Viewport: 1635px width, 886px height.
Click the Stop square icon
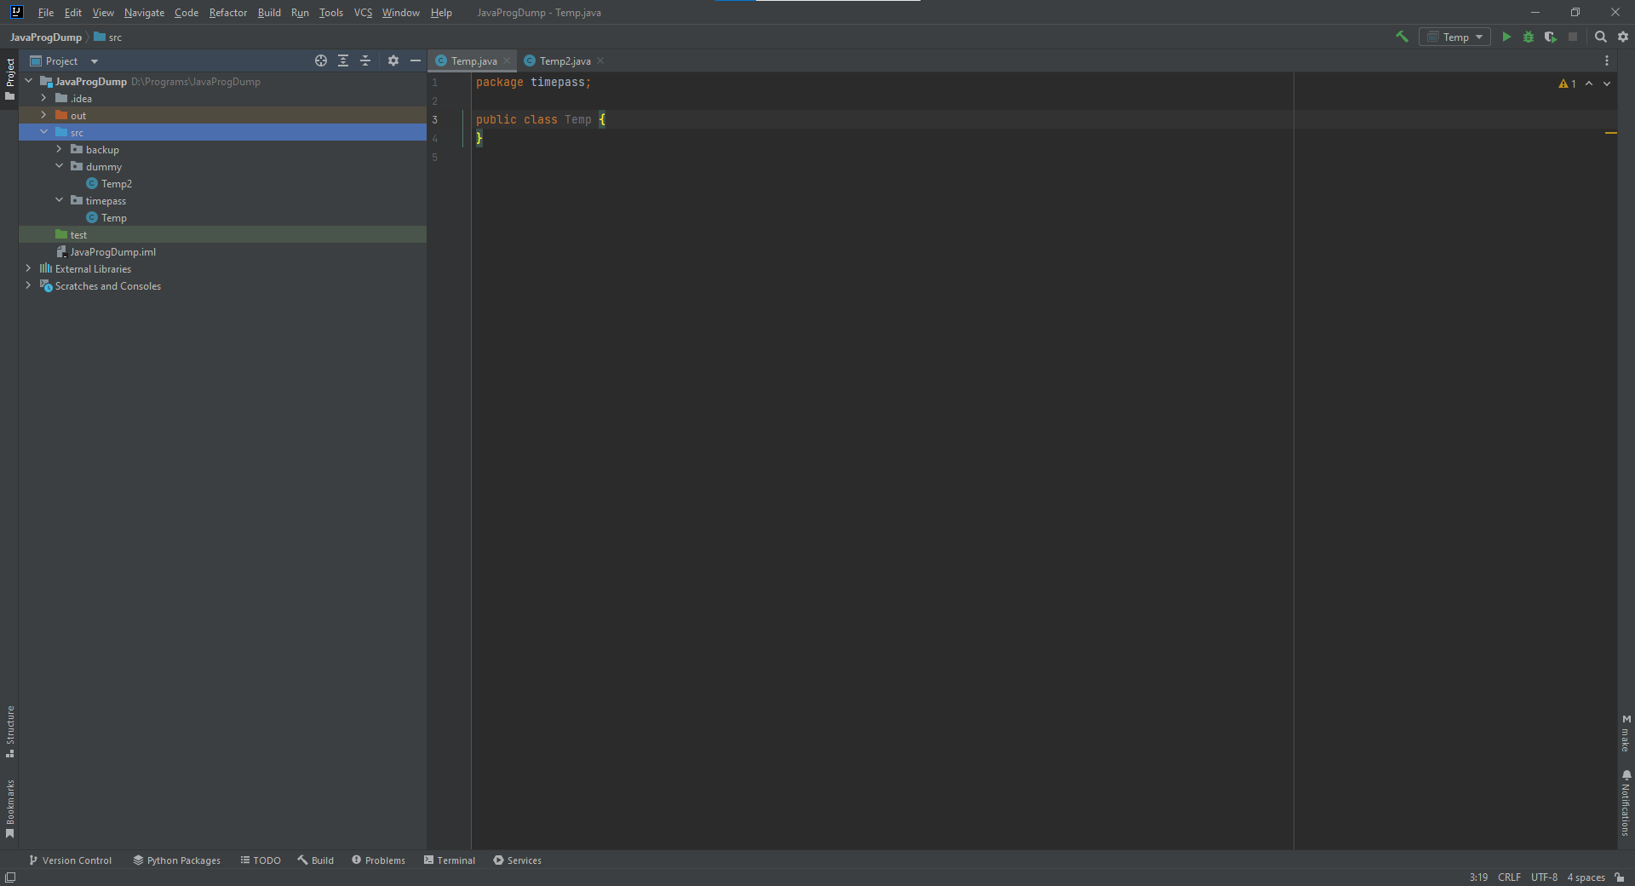pyautogui.click(x=1573, y=37)
